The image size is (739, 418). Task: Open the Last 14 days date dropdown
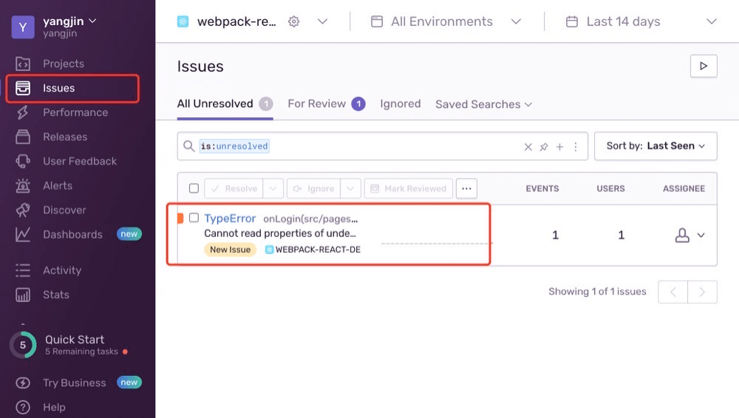pyautogui.click(x=712, y=21)
